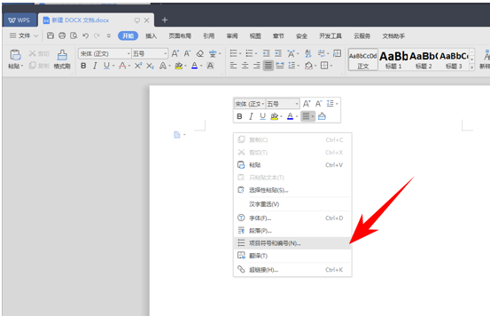Click Increase Font Size in mini toolbar

(307, 104)
